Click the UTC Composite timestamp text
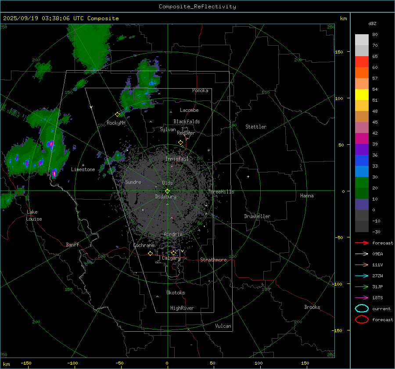395x369 pixels. coord(61,18)
